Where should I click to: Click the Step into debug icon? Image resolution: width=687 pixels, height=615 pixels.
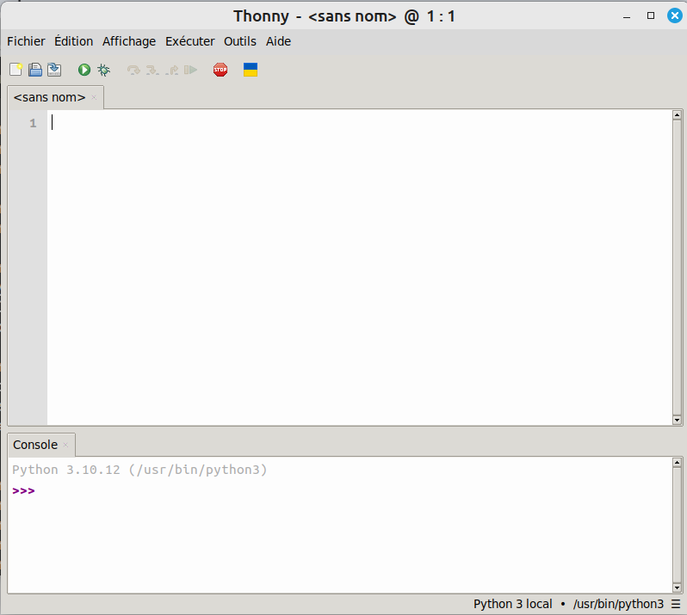point(152,70)
